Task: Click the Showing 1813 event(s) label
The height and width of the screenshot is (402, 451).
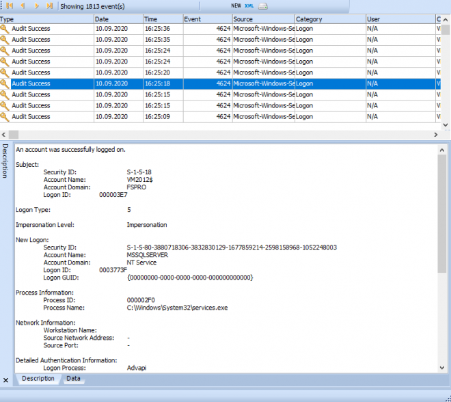Action: pos(92,6)
